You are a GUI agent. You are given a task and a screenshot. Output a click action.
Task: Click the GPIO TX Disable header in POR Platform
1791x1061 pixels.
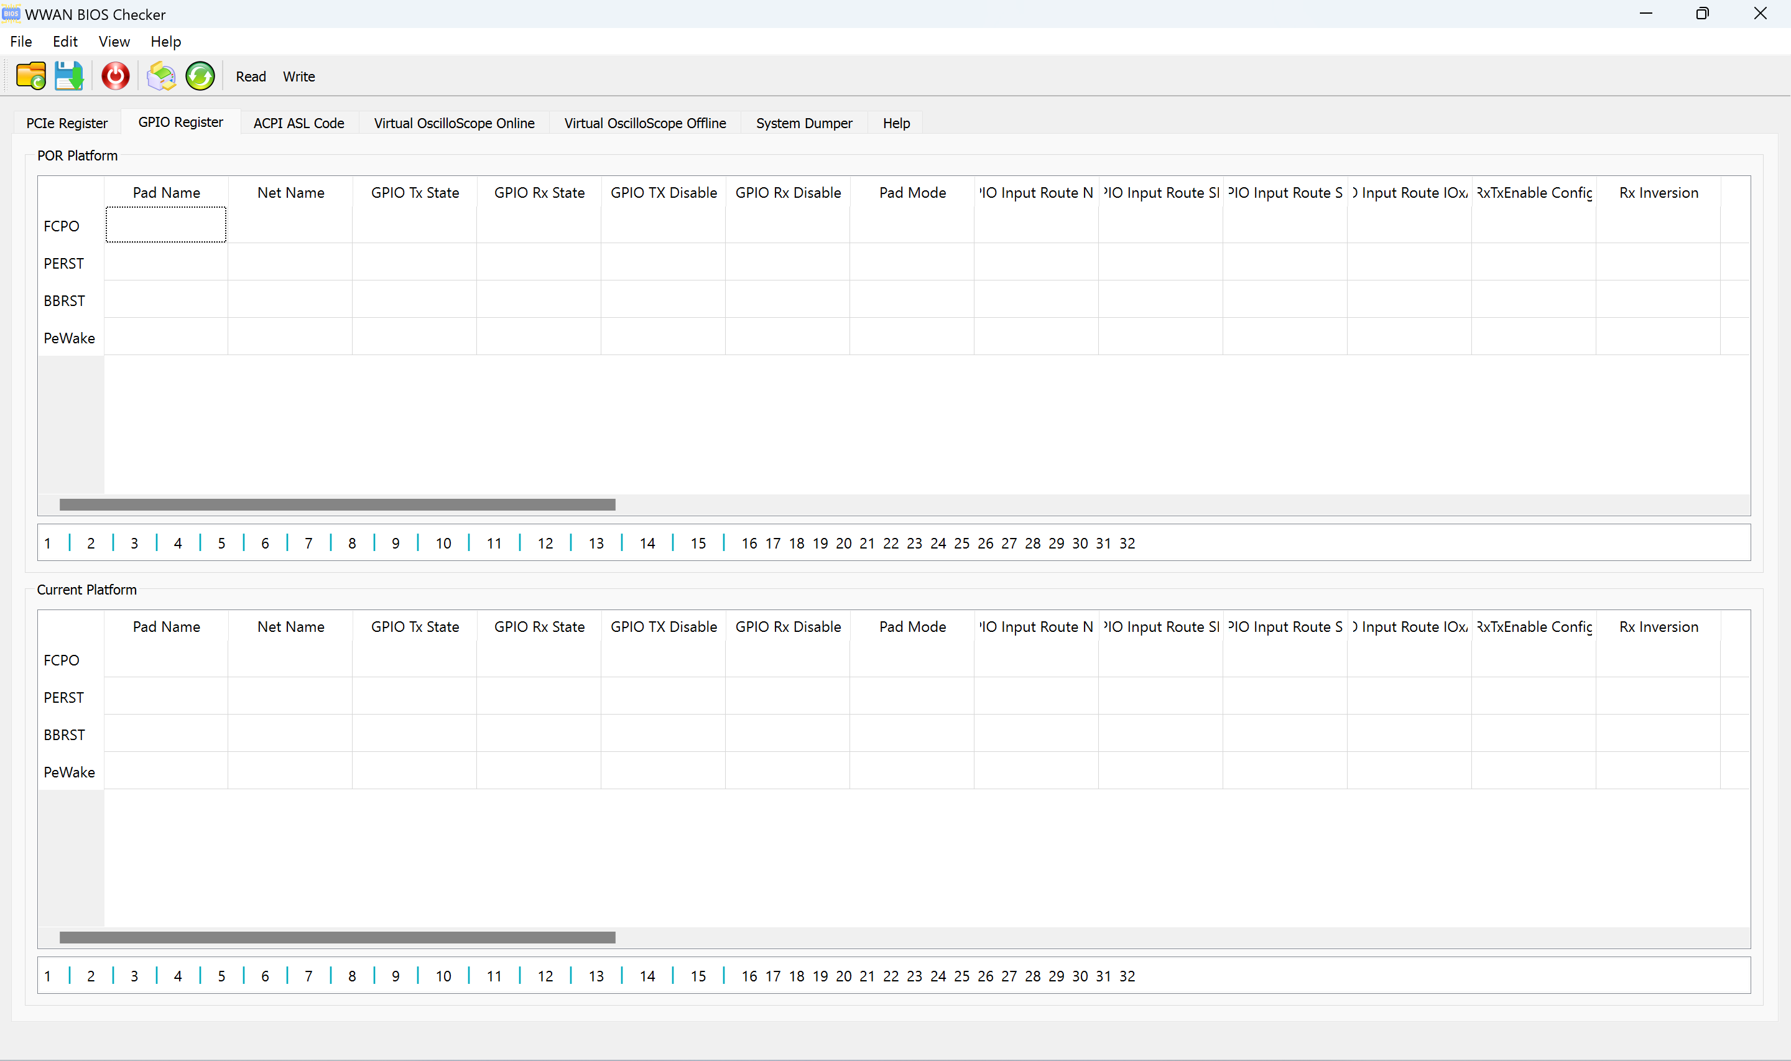coord(663,192)
